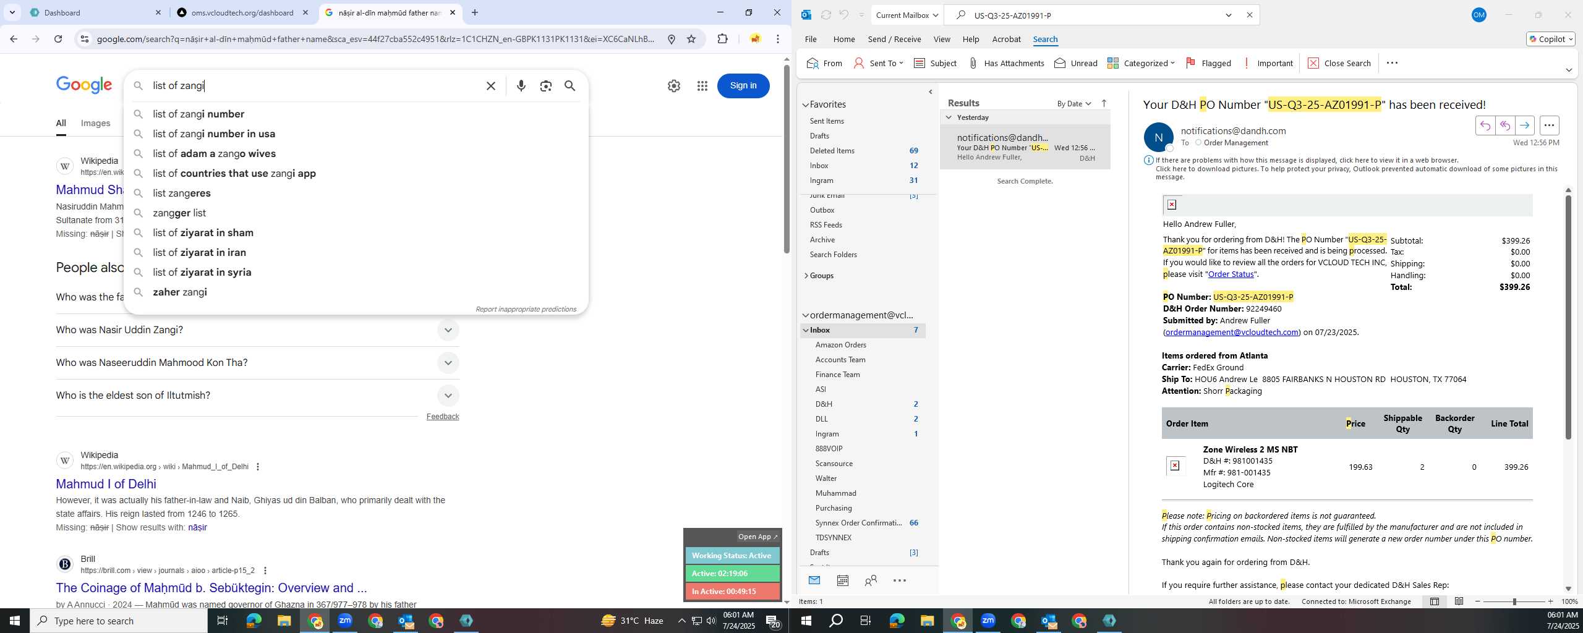
Task: Filter search by Has Attachments
Action: click(1005, 63)
